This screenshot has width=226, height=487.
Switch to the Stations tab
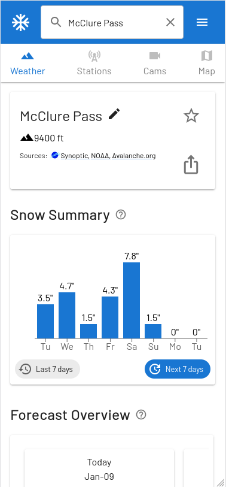[94, 63]
